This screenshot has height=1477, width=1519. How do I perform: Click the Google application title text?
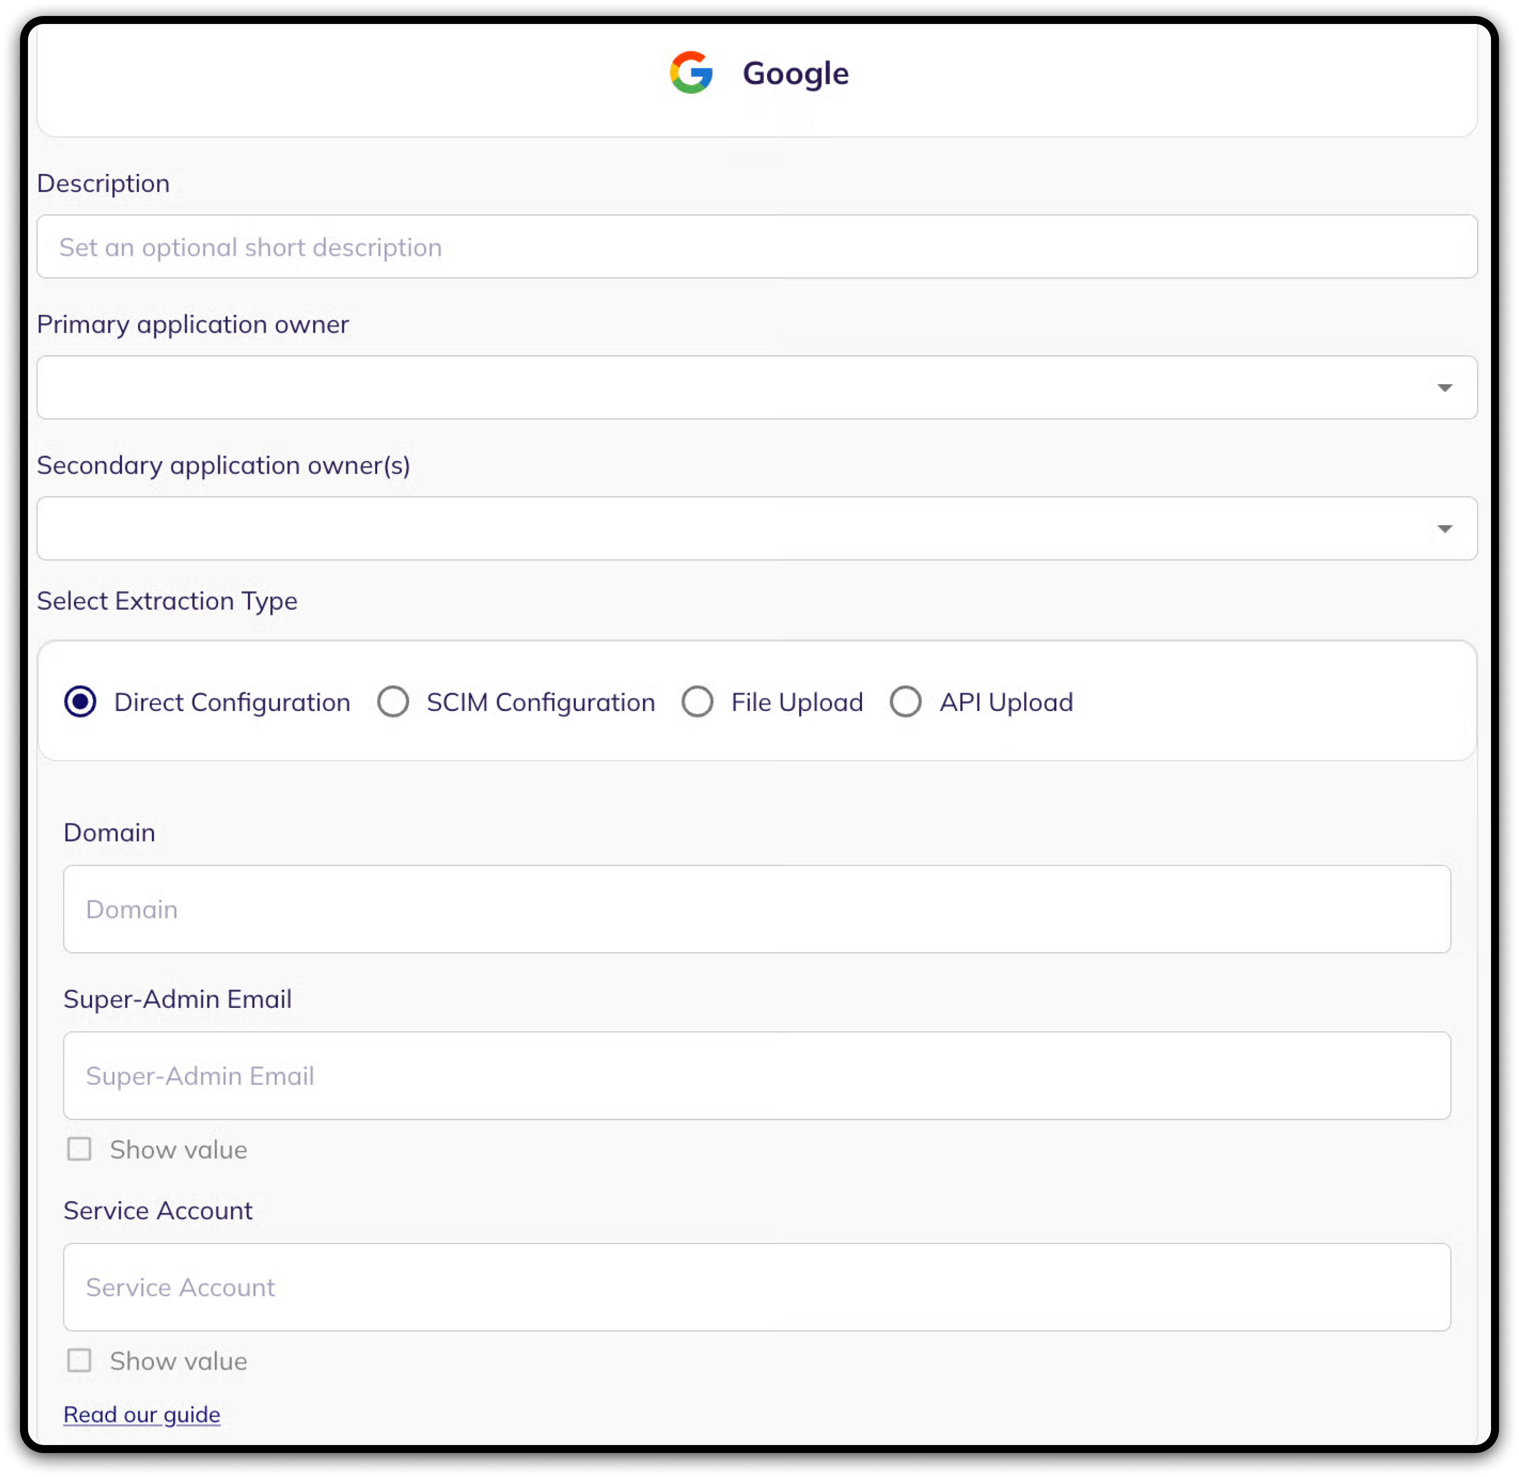pyautogui.click(x=795, y=73)
